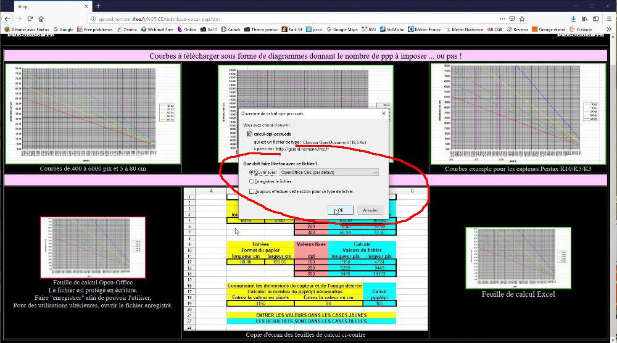Show the downloads panel arrow
The image size is (617, 343).
[x=573, y=19]
